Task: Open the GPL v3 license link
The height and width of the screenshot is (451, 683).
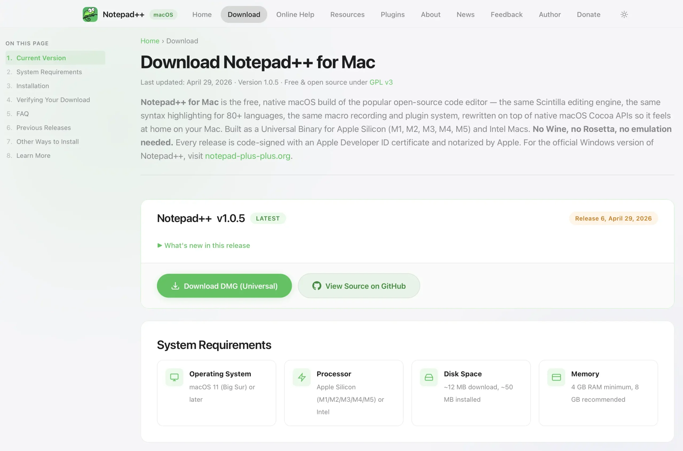Action: click(381, 82)
